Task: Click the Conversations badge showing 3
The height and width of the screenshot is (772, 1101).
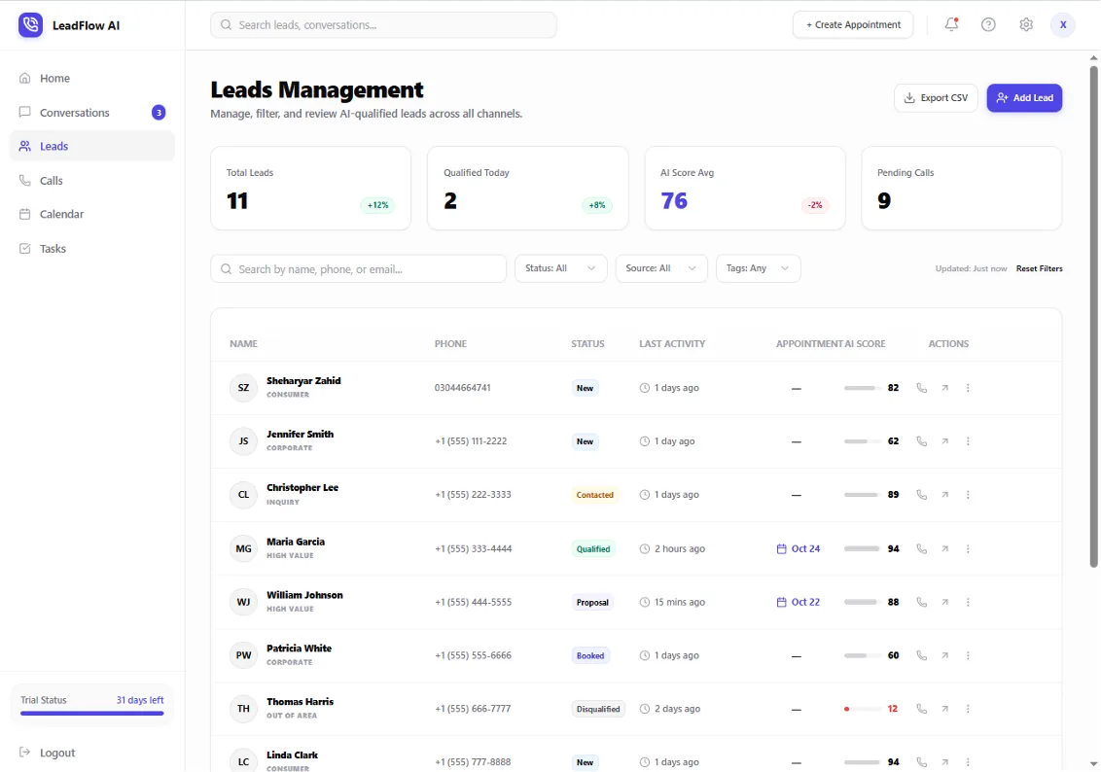Action: [159, 112]
